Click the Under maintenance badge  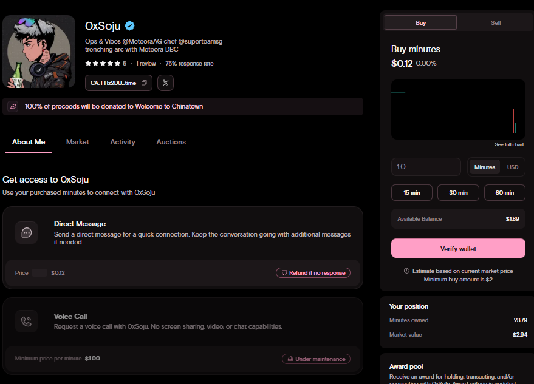click(316, 359)
